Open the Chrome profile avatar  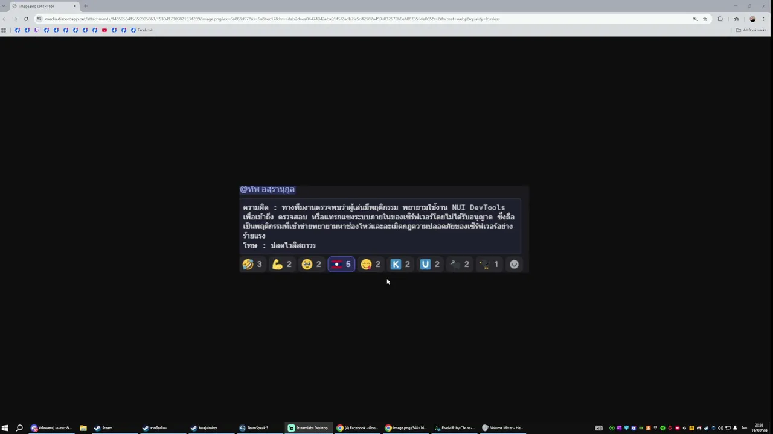pyautogui.click(x=752, y=19)
